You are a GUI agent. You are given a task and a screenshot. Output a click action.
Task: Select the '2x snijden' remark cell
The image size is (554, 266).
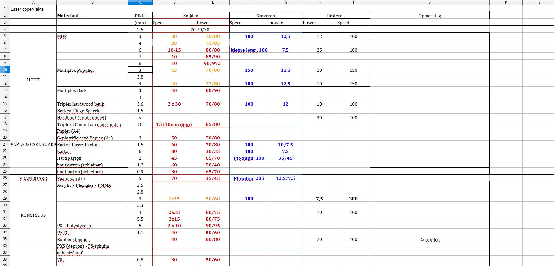pyautogui.click(x=430, y=239)
